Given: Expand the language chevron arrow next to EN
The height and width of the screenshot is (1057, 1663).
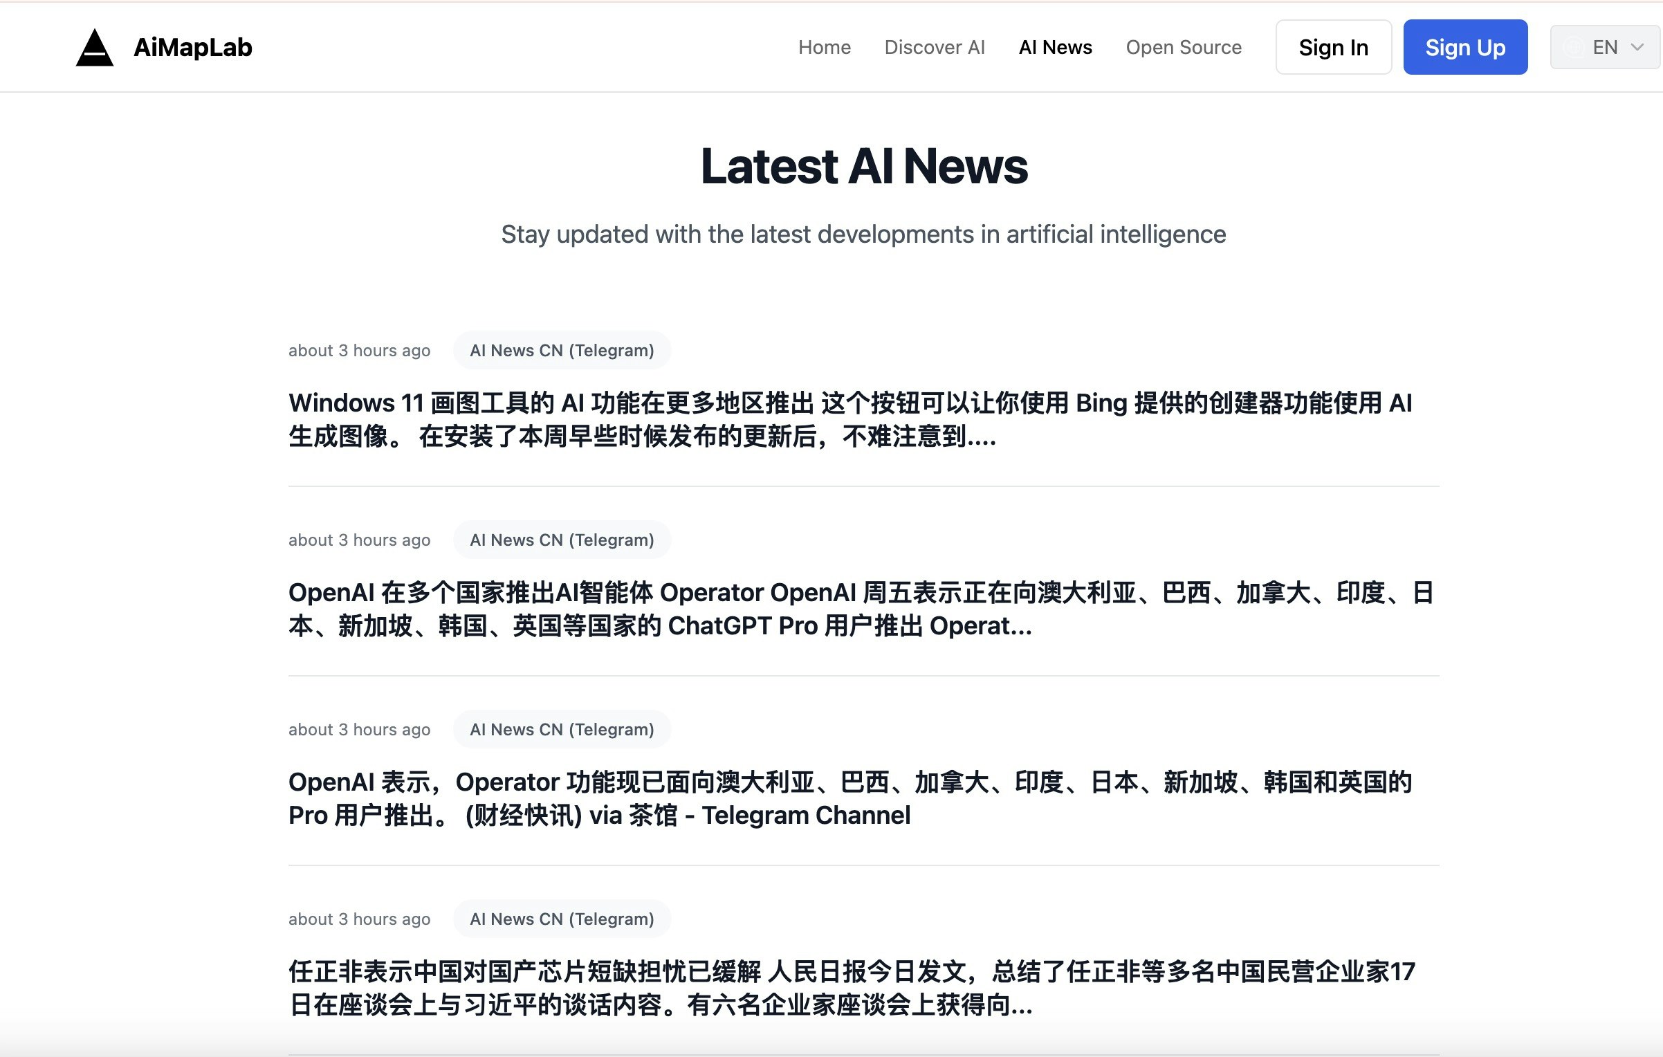Looking at the screenshot, I should click(1637, 47).
